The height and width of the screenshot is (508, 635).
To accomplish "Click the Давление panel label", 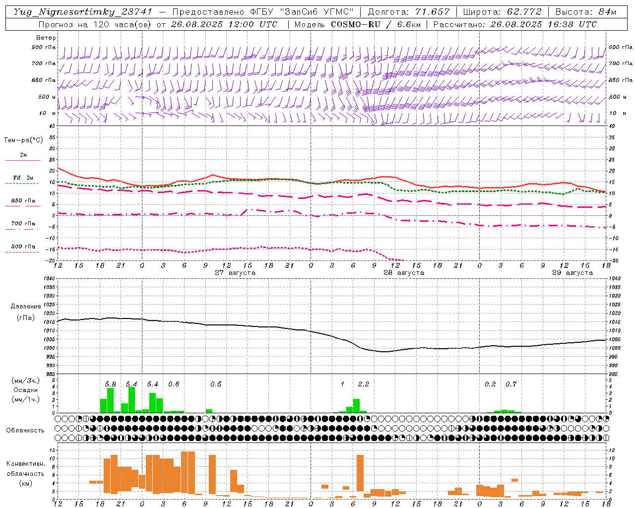I will [x=26, y=307].
